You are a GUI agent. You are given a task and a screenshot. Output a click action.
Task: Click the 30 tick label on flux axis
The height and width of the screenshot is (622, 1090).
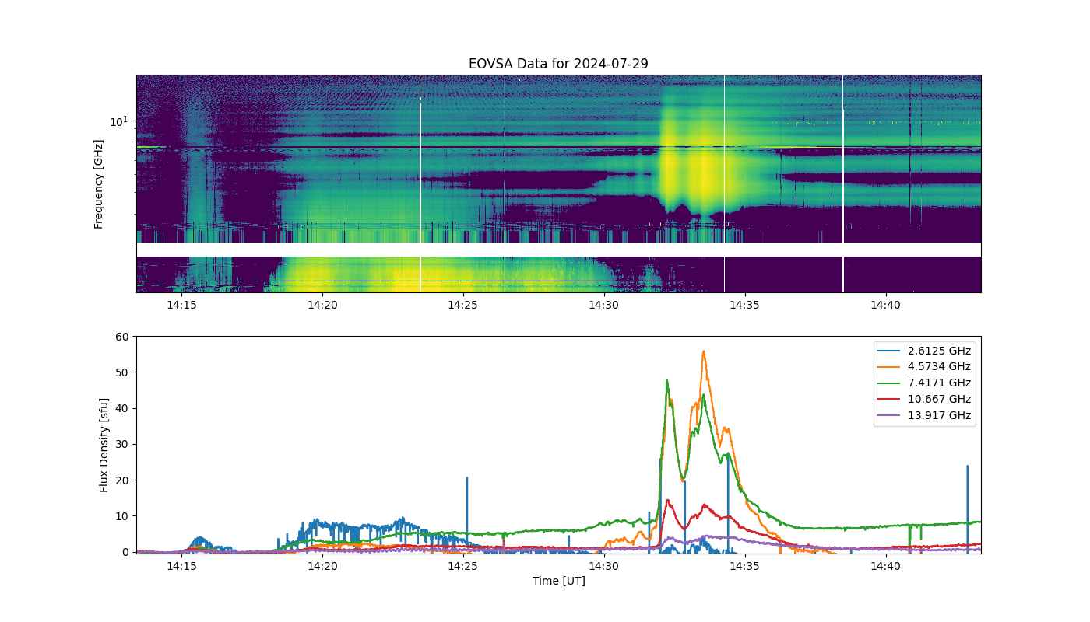pyautogui.click(x=122, y=444)
